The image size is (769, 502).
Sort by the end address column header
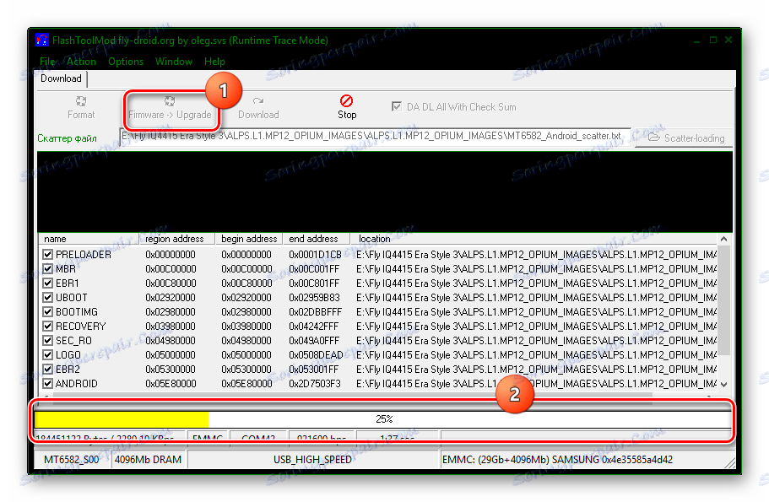point(317,239)
